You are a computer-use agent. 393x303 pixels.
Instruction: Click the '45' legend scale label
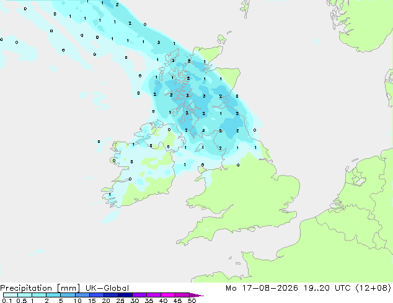coord(177,301)
